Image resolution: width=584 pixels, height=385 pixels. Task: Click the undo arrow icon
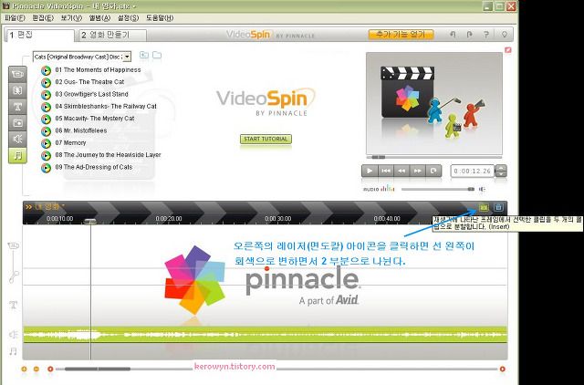coord(453,35)
